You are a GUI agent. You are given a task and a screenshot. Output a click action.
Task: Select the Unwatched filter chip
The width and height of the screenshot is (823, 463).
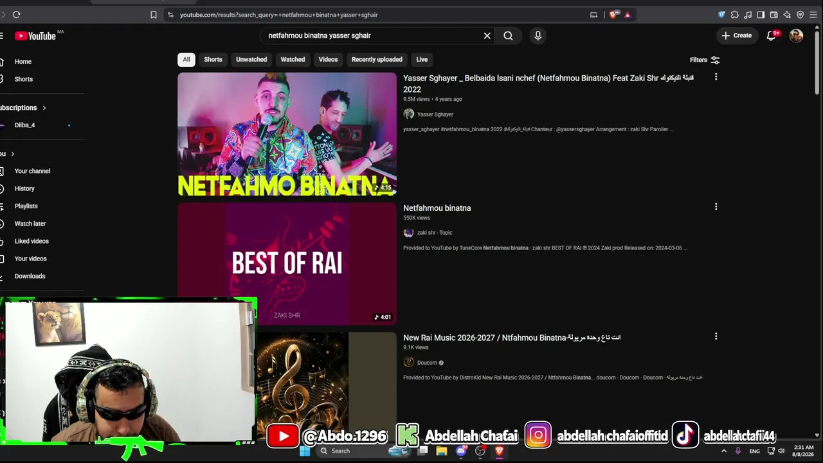251,60
